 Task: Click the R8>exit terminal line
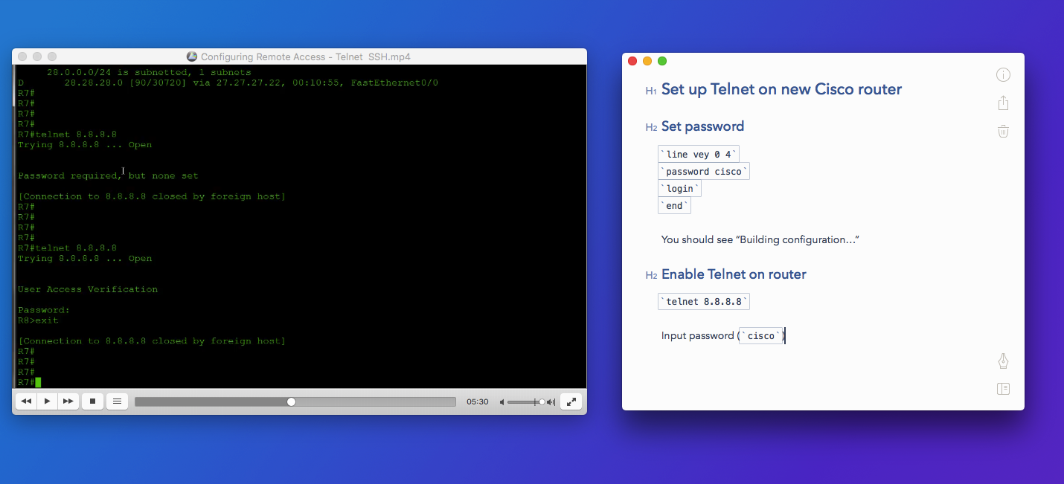tap(38, 320)
